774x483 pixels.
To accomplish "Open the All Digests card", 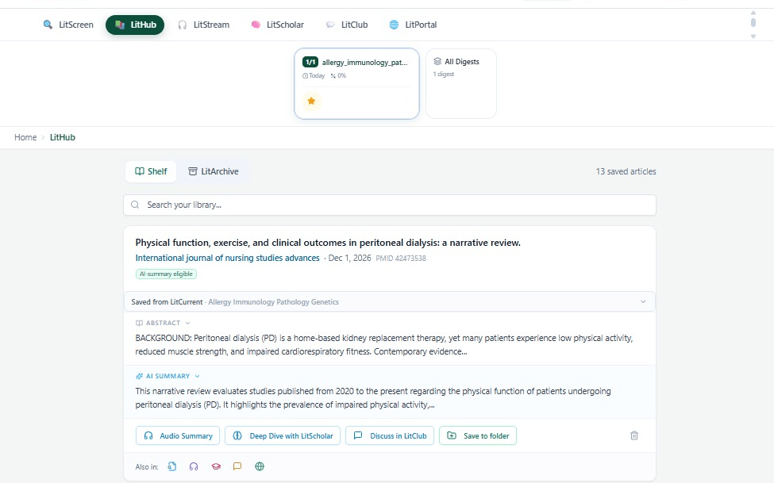I will pyautogui.click(x=461, y=84).
